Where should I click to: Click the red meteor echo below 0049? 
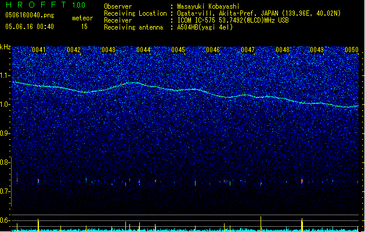[302, 181]
